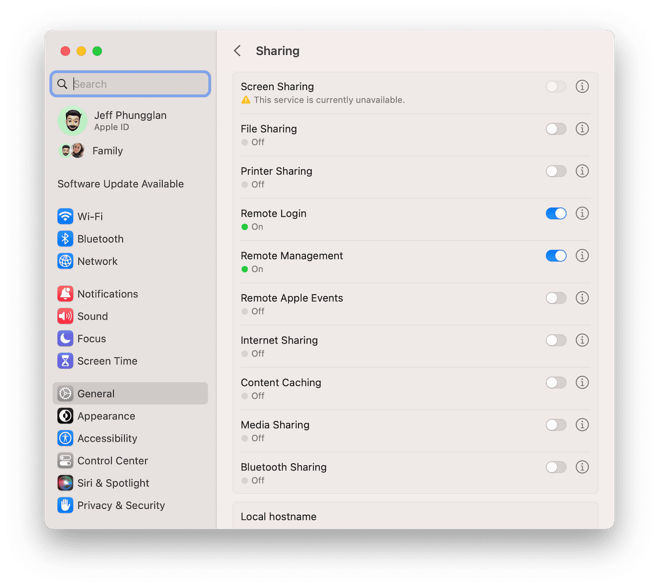Click Software Update Available link
The image size is (659, 588).
[120, 184]
